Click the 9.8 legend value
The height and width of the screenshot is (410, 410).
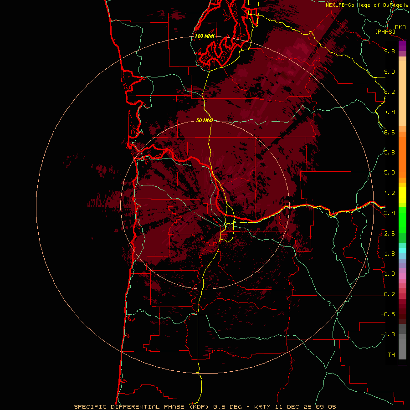[x=389, y=51]
